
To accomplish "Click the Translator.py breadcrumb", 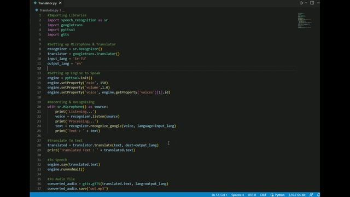I will click(x=49, y=10).
